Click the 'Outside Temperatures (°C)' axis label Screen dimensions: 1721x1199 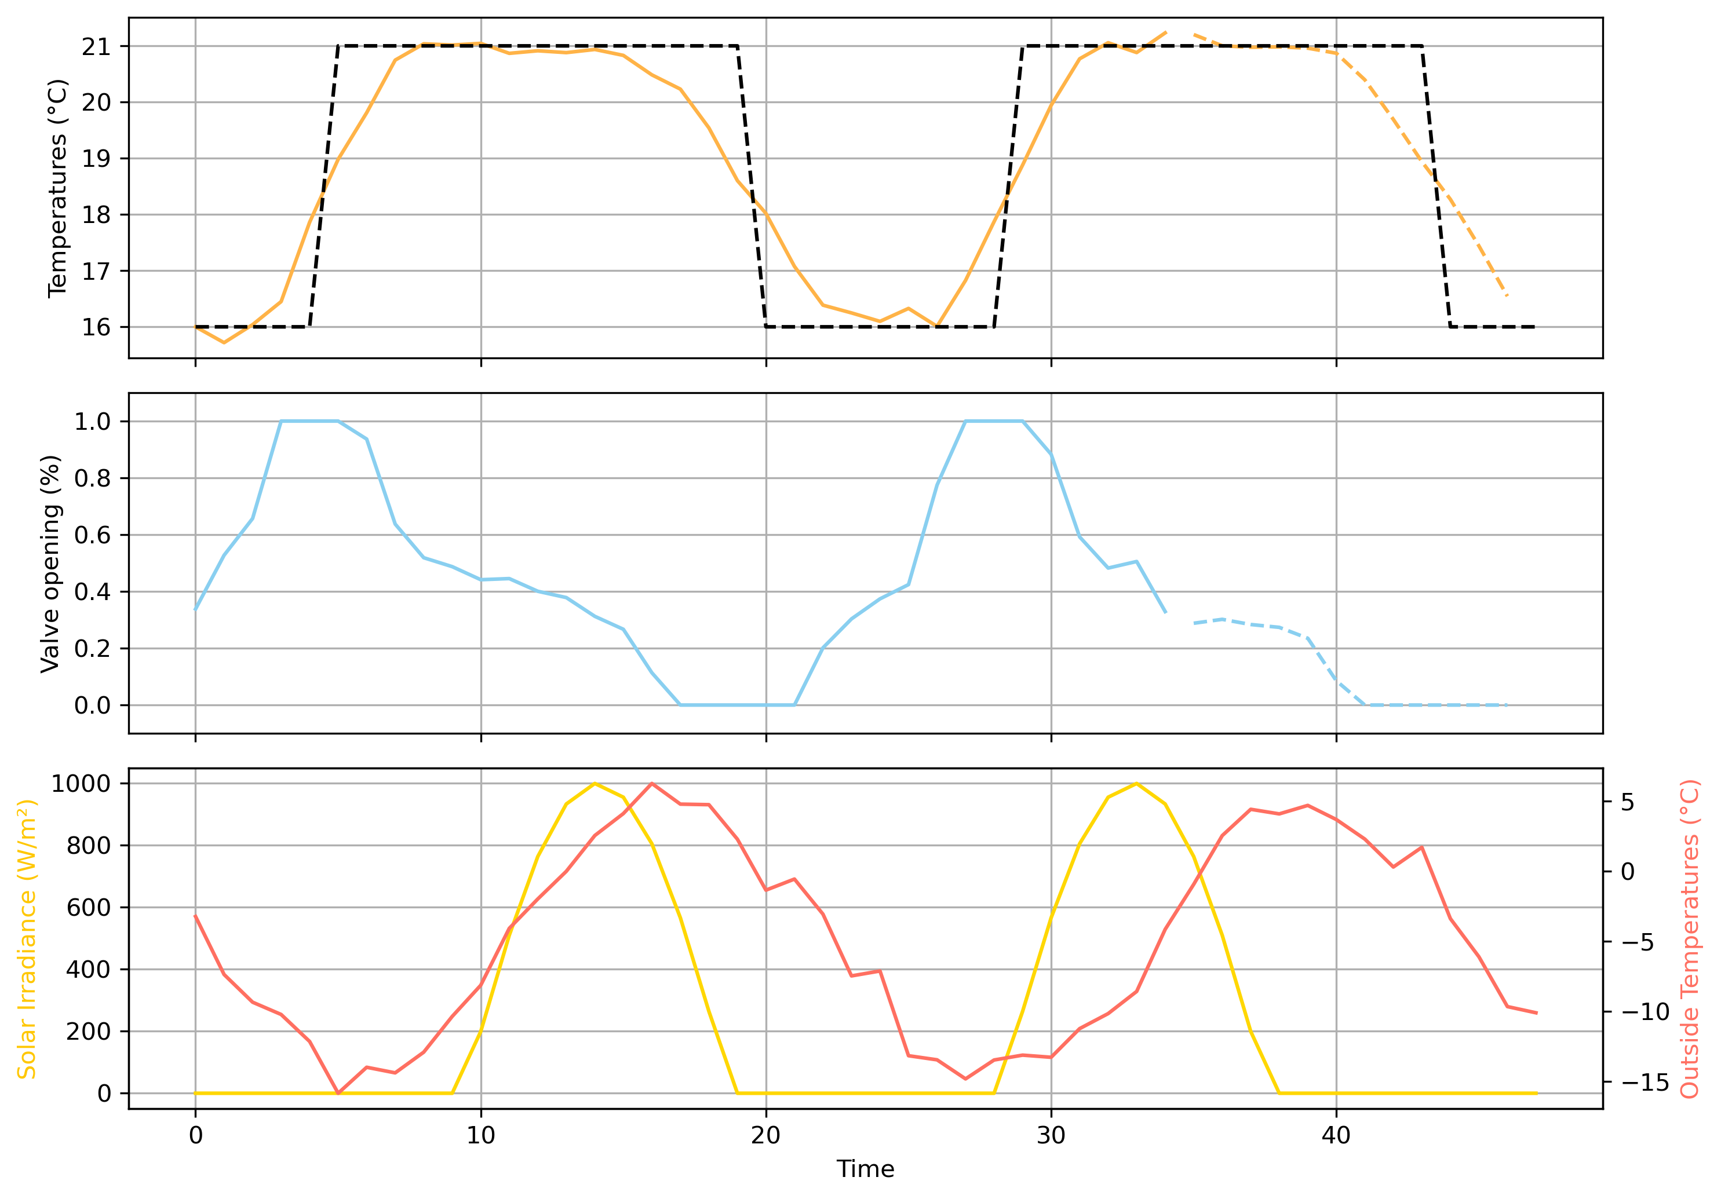pos(1690,939)
